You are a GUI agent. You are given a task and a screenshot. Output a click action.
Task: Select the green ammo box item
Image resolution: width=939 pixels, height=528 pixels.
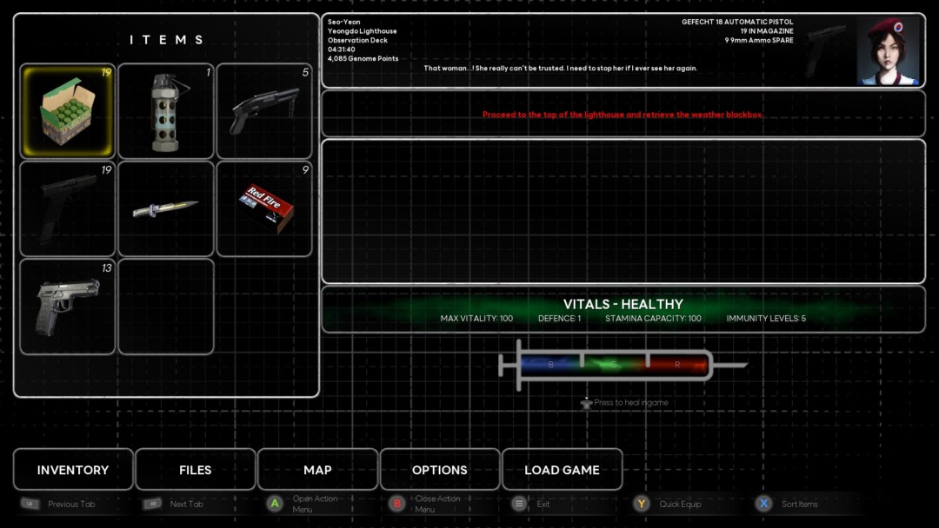pyautogui.click(x=68, y=111)
